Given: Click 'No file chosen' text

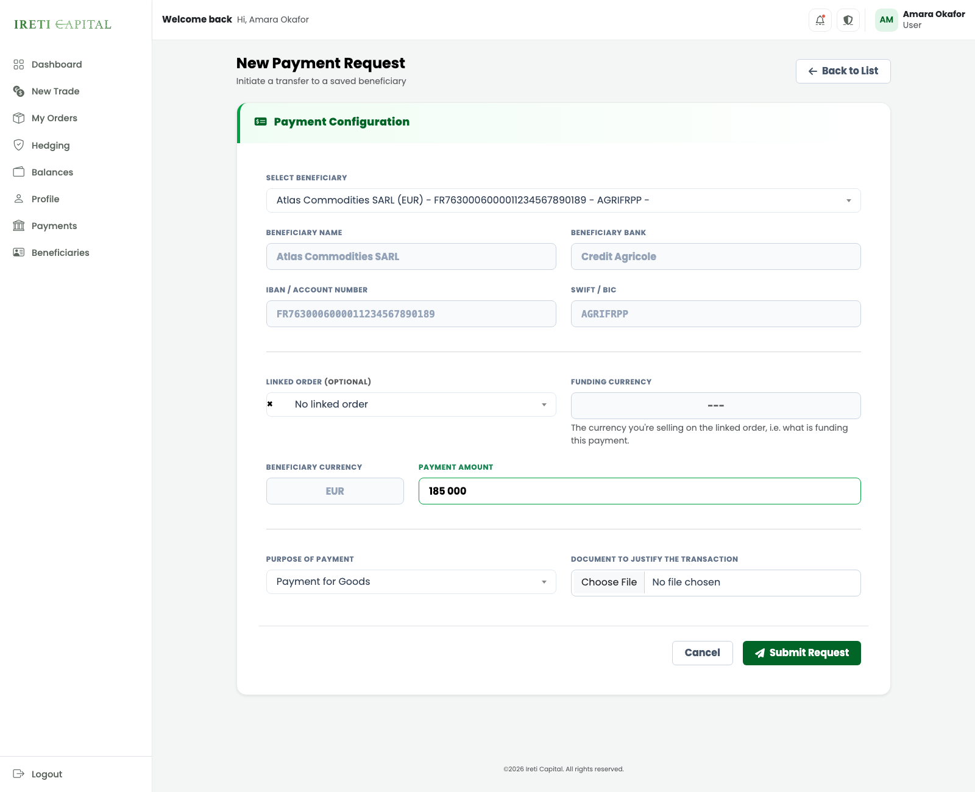Looking at the screenshot, I should (x=686, y=582).
